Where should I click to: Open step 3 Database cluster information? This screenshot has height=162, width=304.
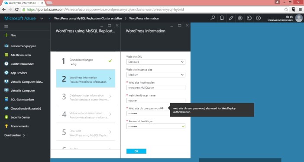(x=86, y=97)
